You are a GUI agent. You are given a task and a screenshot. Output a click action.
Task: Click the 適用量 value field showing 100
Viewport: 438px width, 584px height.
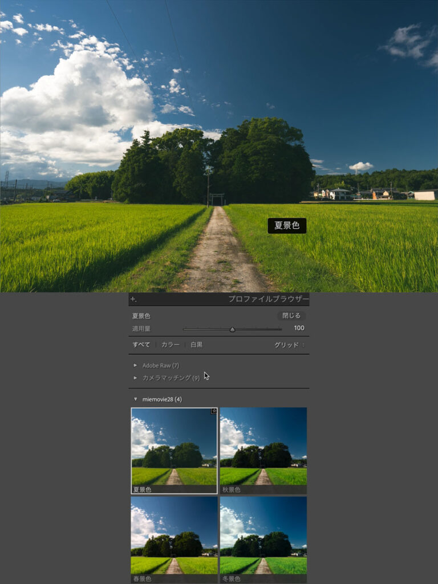click(299, 328)
